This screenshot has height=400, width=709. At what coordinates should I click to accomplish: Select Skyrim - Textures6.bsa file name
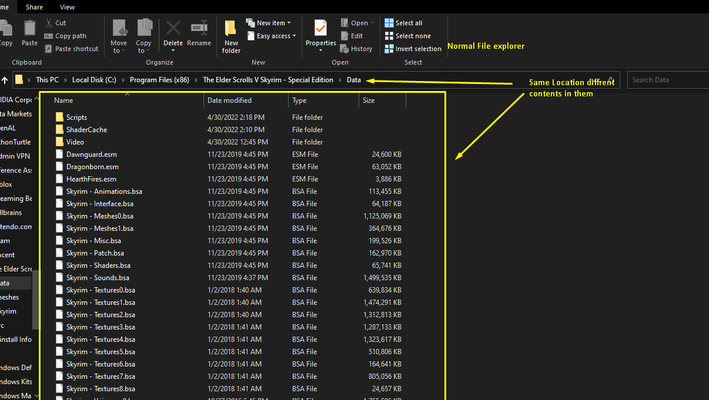101,364
